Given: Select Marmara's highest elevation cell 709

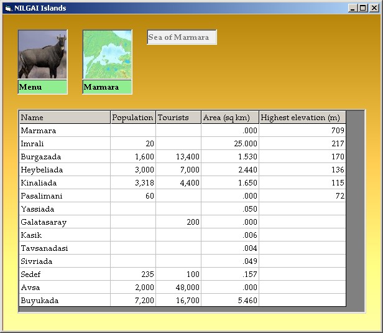Looking at the screenshot, I should pos(302,131).
